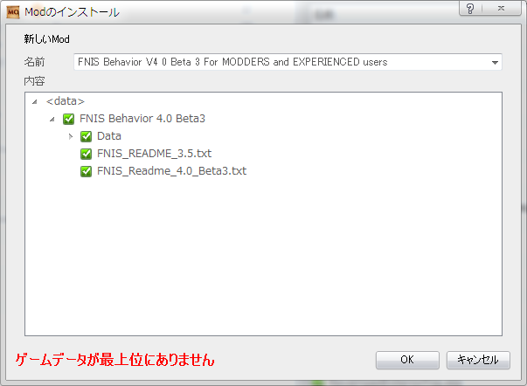Viewport: 527px width, 386px height.
Task: Open the mod name dropdown arrow
Action: [x=495, y=63]
